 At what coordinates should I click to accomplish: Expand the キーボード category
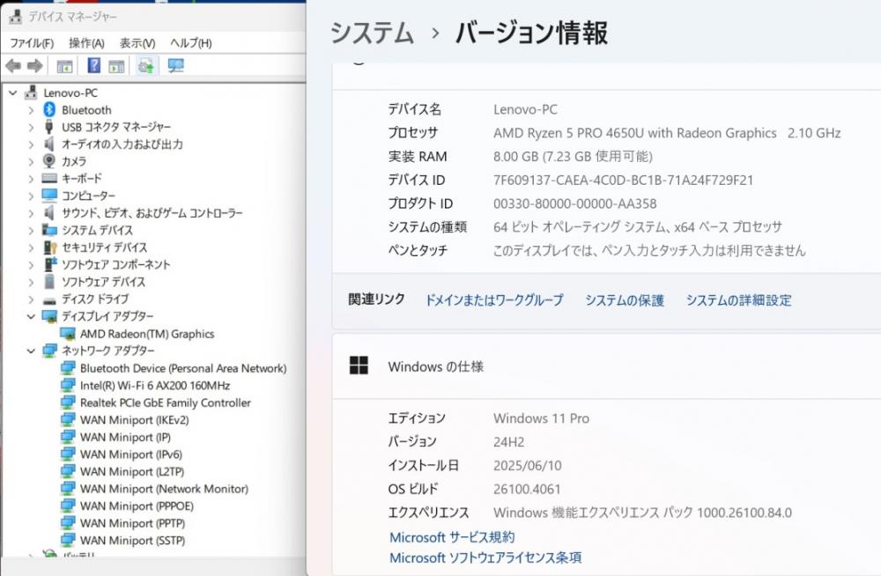pos(32,179)
